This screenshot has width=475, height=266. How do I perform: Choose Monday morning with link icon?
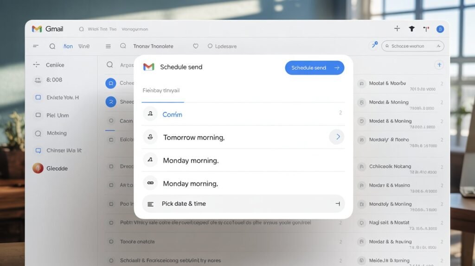243,183
